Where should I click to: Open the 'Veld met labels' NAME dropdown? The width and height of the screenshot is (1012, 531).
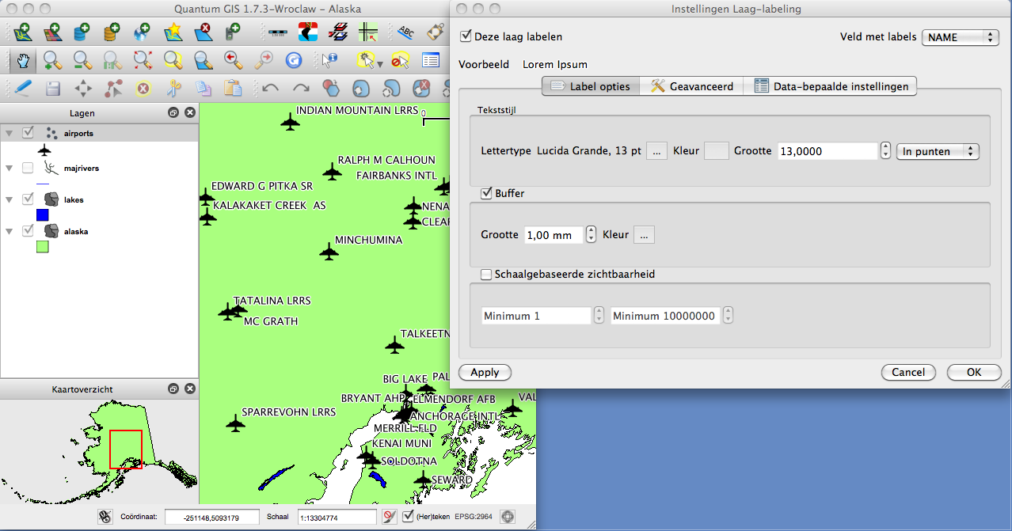click(x=960, y=37)
